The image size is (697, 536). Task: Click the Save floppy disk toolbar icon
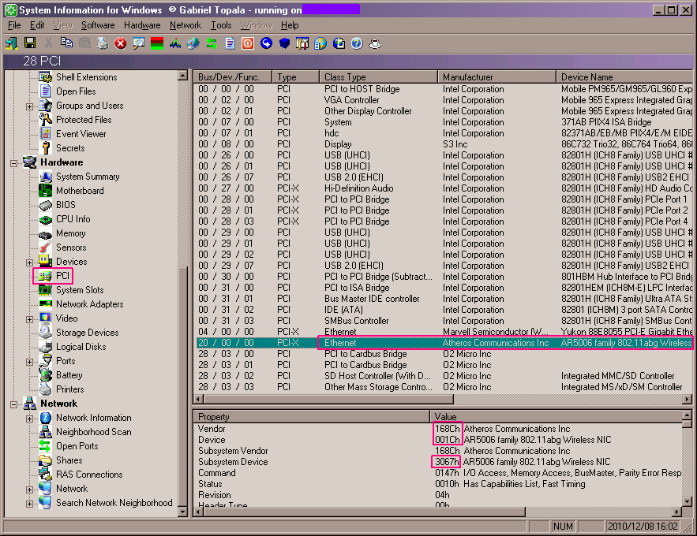pyautogui.click(x=30, y=43)
